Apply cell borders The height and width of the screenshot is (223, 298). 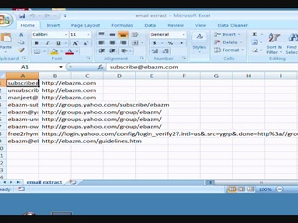pyautogui.click(x=37, y=51)
